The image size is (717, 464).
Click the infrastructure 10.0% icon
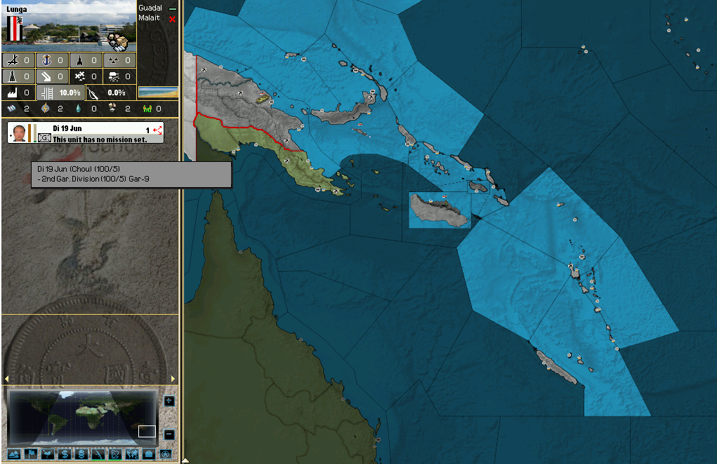(47, 93)
